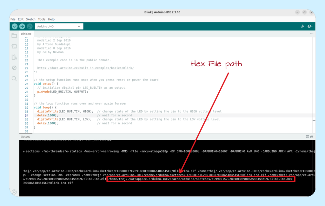Minimize the Arduino IDE window
The width and height of the screenshot is (325, 206).
[297, 12]
